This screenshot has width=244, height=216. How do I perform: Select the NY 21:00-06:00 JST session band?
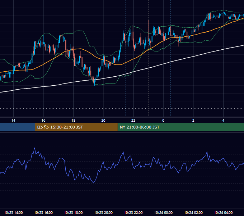tap(180, 127)
